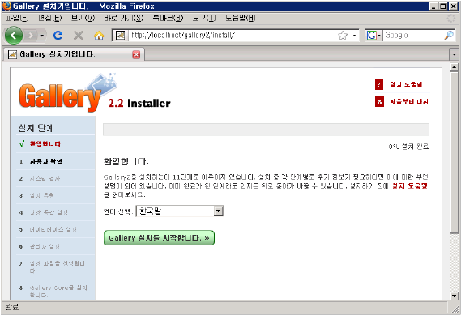
Task: Click the 처음부터 다시 link
Action: (x=409, y=102)
